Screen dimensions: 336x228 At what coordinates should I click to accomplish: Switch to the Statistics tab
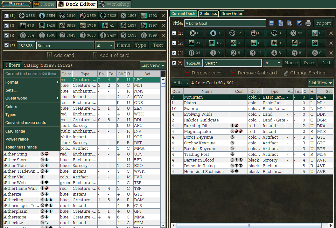click(208, 14)
